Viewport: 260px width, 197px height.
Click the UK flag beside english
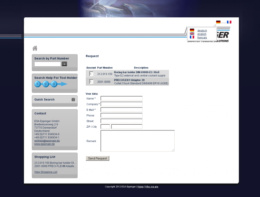coord(192,34)
